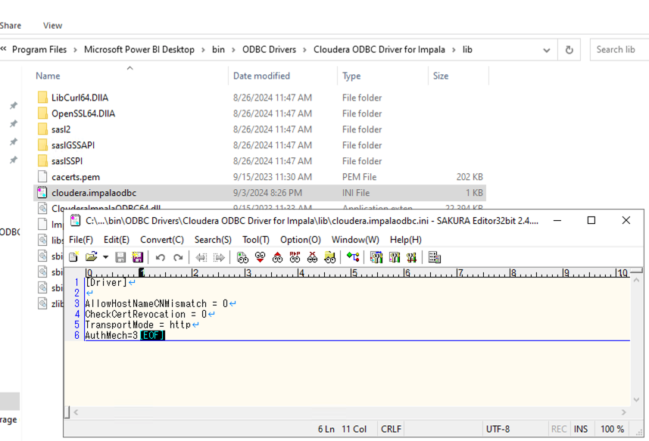Screen dimensions: 649x441
Task: Click the last toolbar list-view icon
Action: click(434, 257)
